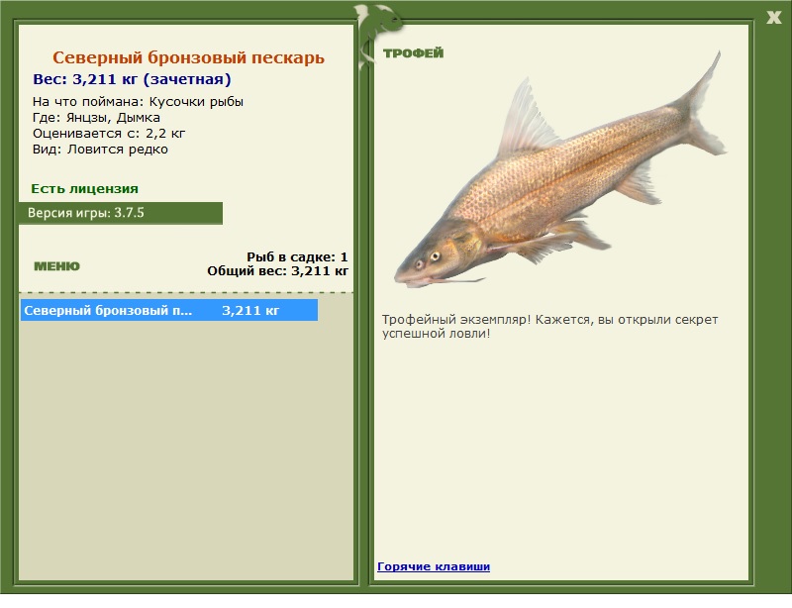Click the empty area below the fish list
Image resolution: width=792 pixels, height=608 pixels.
tap(186, 446)
